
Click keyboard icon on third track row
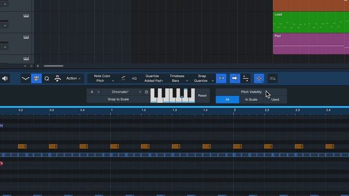point(26,59)
